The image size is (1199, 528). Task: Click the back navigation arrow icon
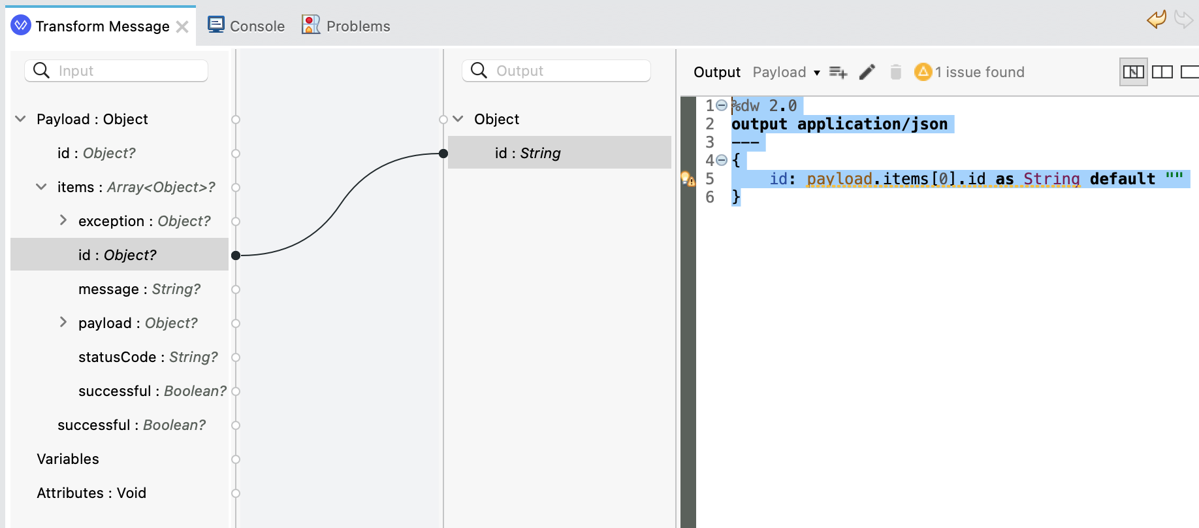click(1156, 19)
